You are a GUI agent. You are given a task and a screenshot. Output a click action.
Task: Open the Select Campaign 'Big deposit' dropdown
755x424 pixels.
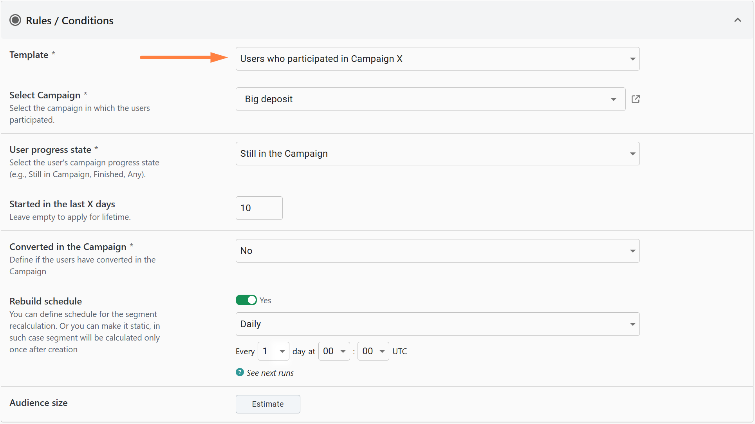click(430, 99)
